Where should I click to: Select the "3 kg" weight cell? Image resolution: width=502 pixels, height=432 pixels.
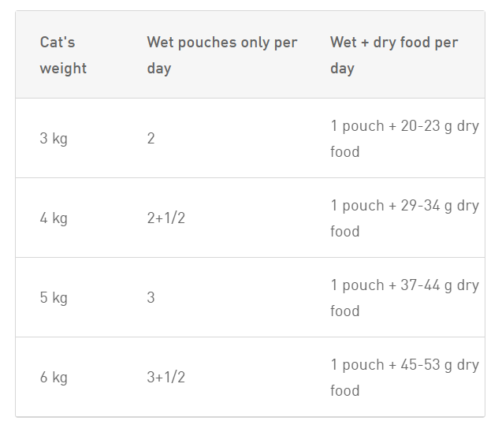pyautogui.click(x=54, y=138)
